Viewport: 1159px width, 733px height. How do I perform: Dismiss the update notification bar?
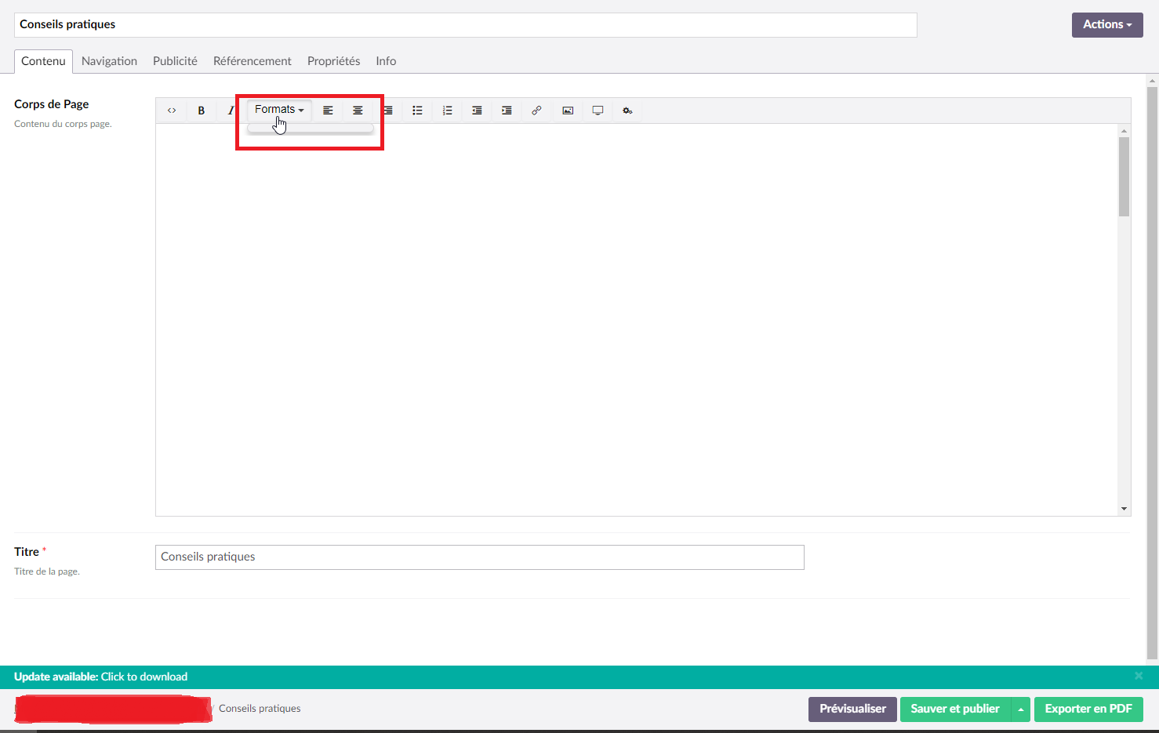click(x=1139, y=676)
